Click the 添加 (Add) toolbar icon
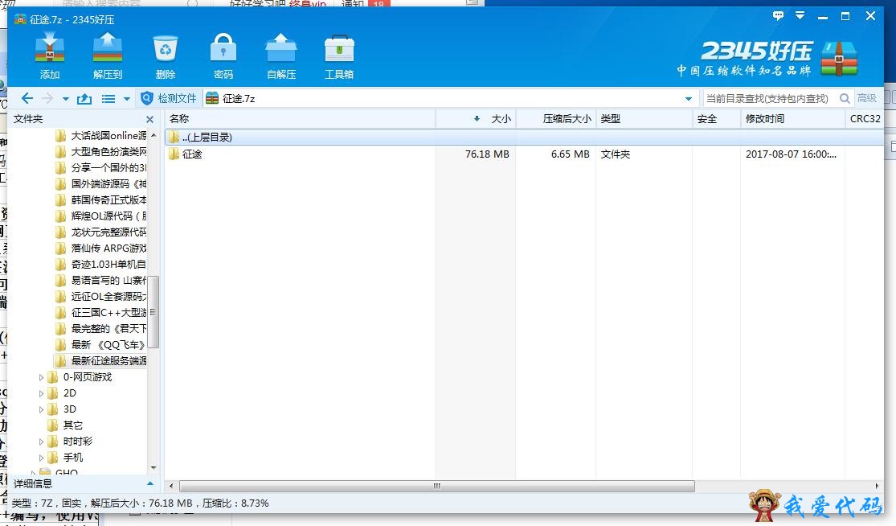 (x=50, y=55)
